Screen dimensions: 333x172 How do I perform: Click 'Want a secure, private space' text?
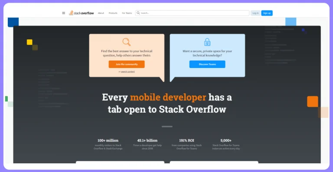click(x=207, y=53)
